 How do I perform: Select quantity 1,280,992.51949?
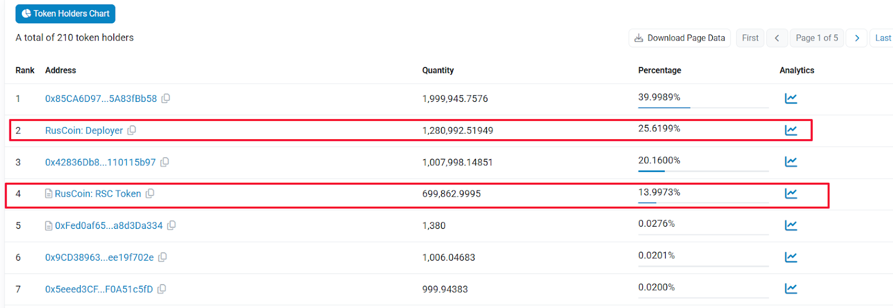[x=458, y=130]
